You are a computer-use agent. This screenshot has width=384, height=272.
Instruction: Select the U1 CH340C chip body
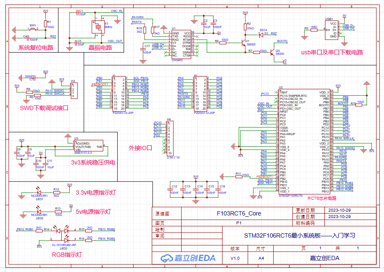(181, 44)
